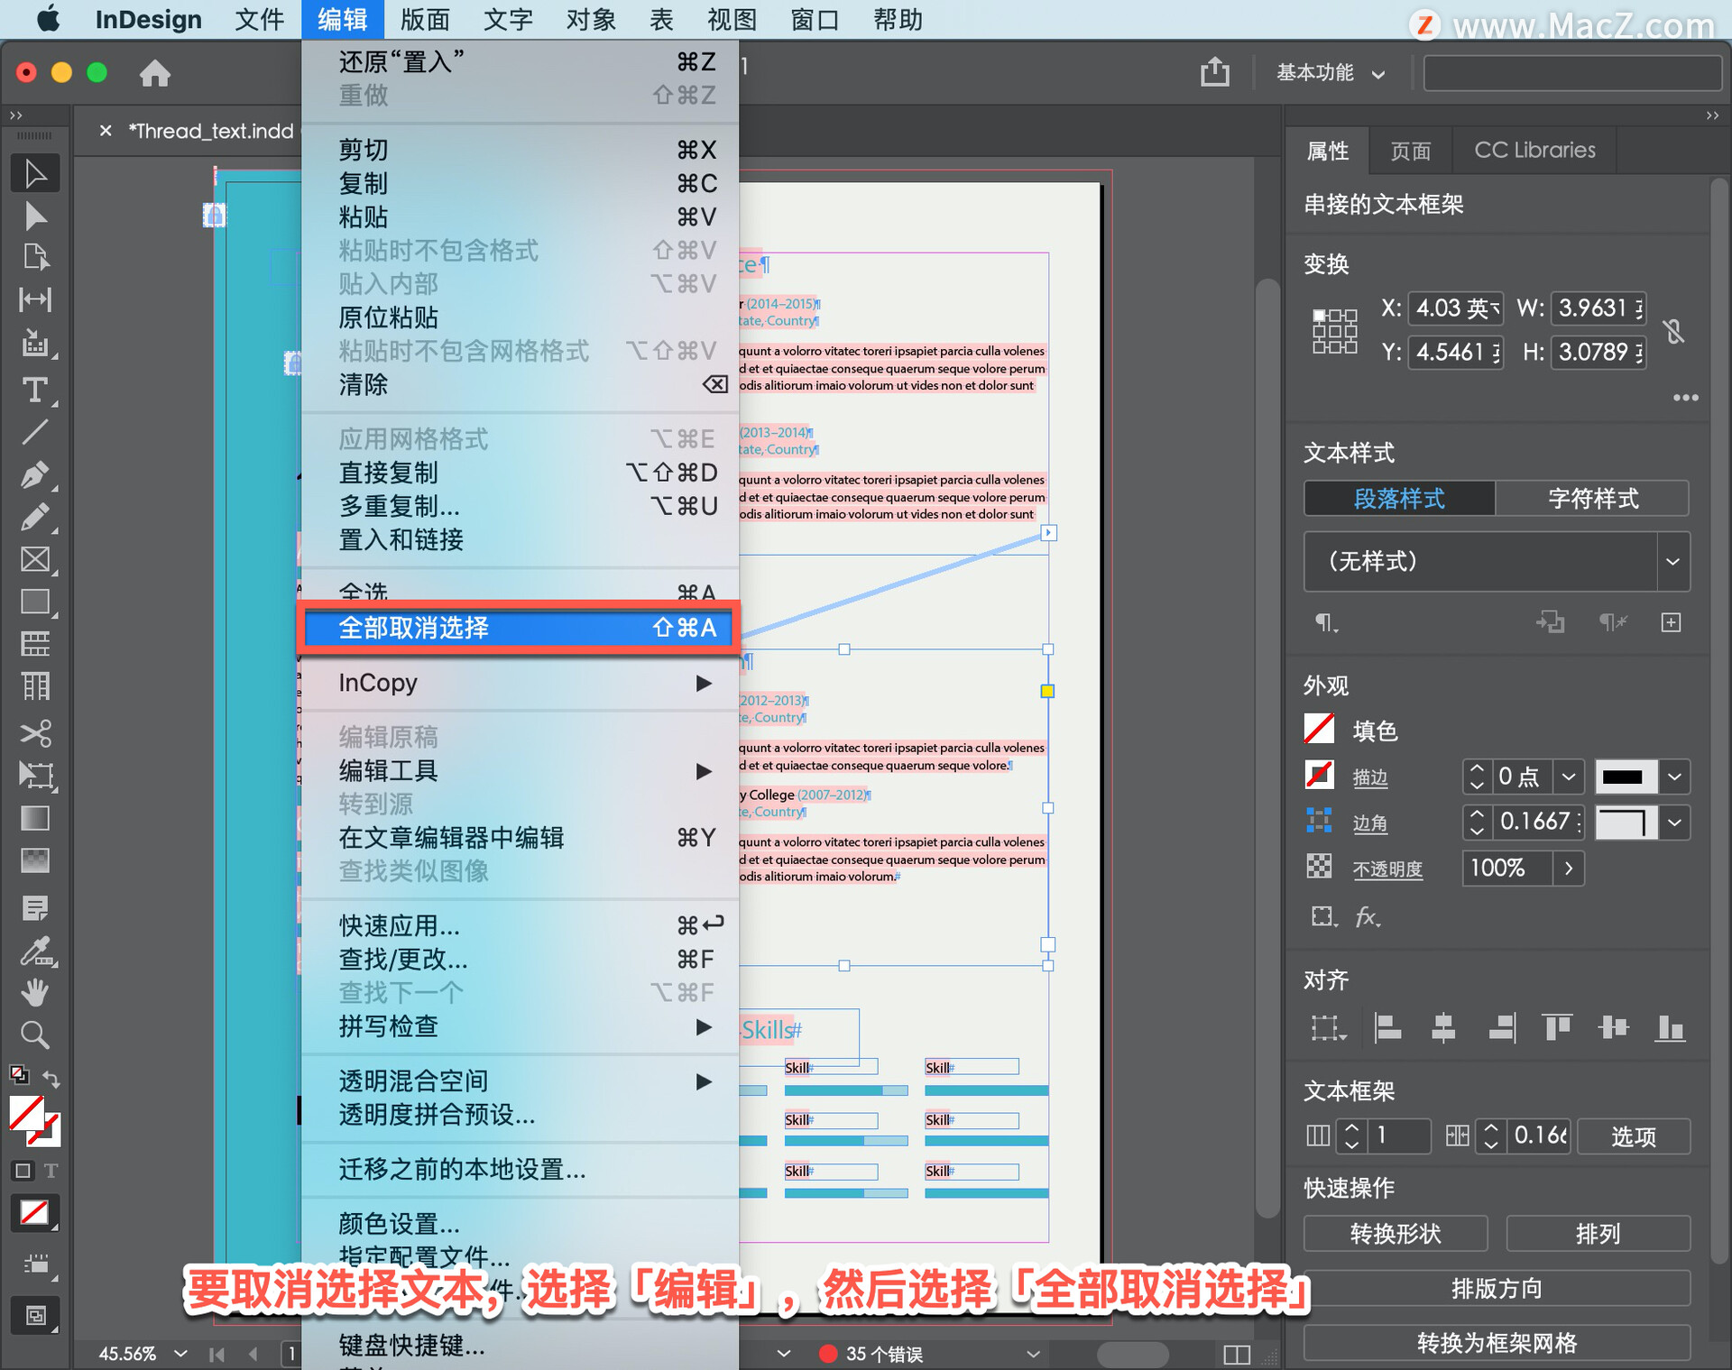This screenshot has width=1732, height=1370.
Task: Choose Duplicate menu item
Action: click(520, 473)
